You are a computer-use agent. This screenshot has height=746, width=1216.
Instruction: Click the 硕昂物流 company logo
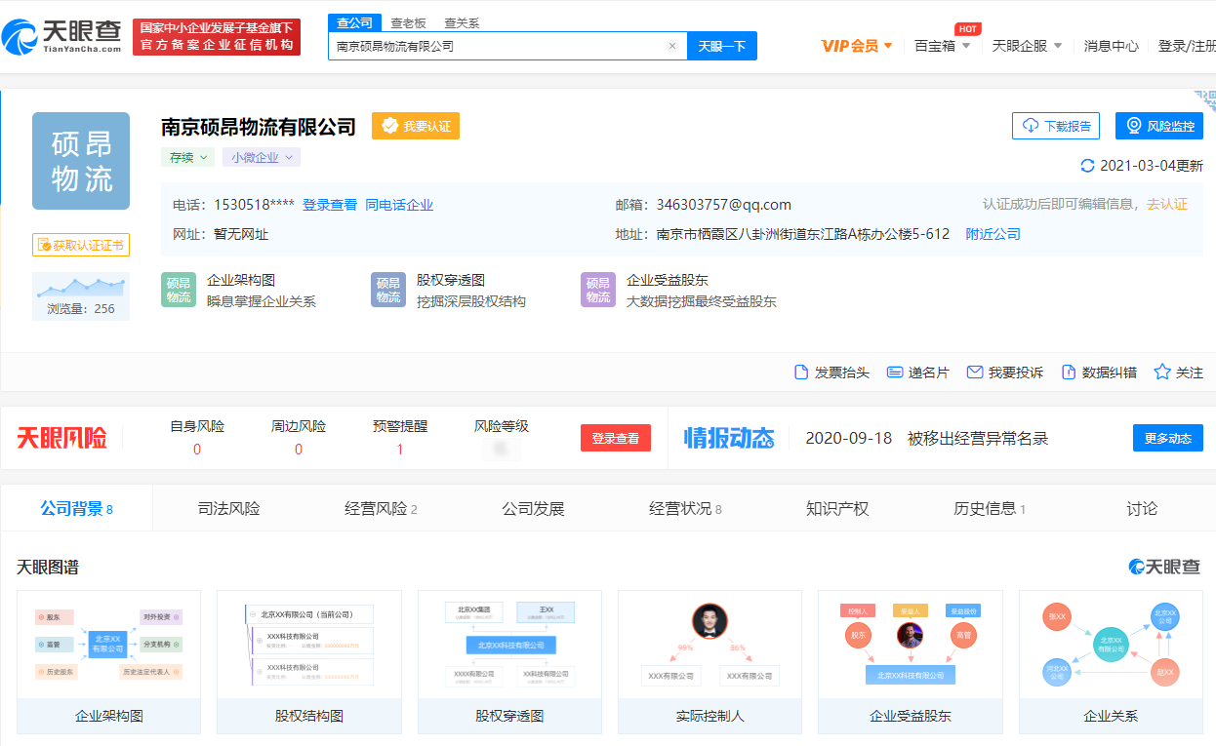click(81, 161)
